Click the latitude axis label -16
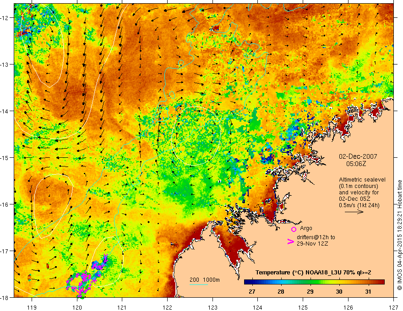Screen dimensions: 403x311 [x=5, y=204]
